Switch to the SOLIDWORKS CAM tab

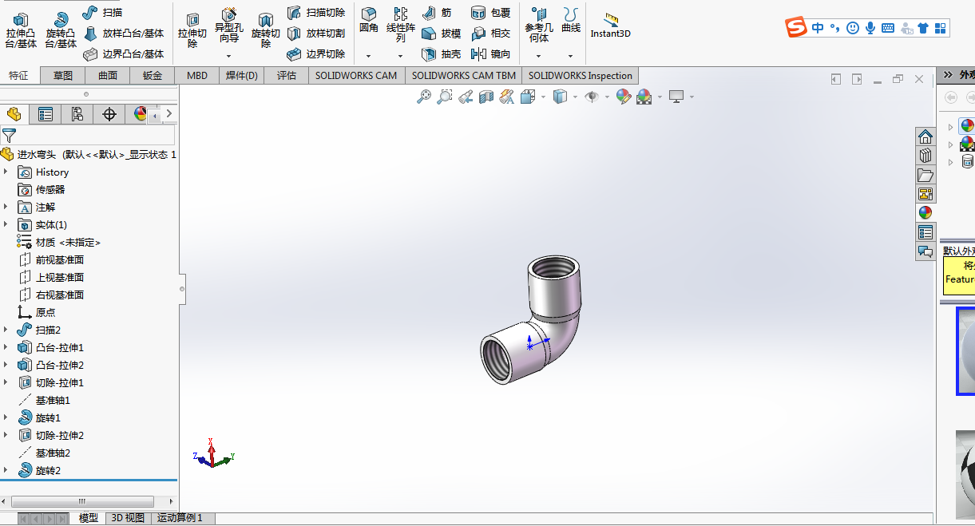356,76
